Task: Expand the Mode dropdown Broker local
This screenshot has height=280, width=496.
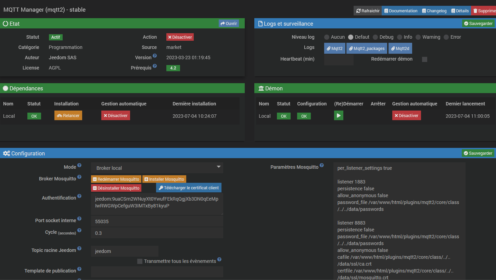Action: 157,168
